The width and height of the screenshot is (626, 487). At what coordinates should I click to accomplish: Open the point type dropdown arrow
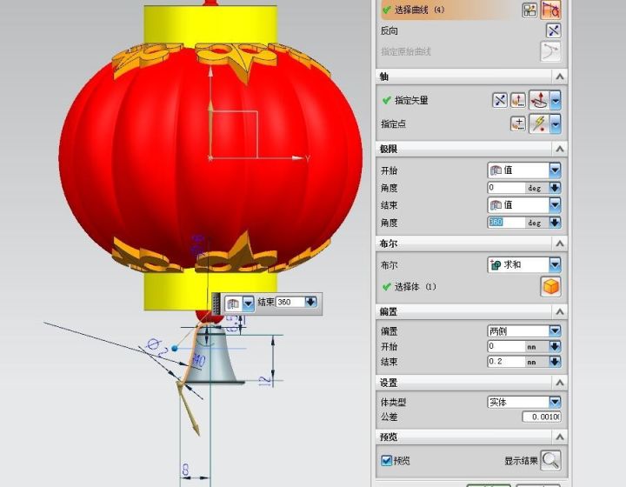556,123
